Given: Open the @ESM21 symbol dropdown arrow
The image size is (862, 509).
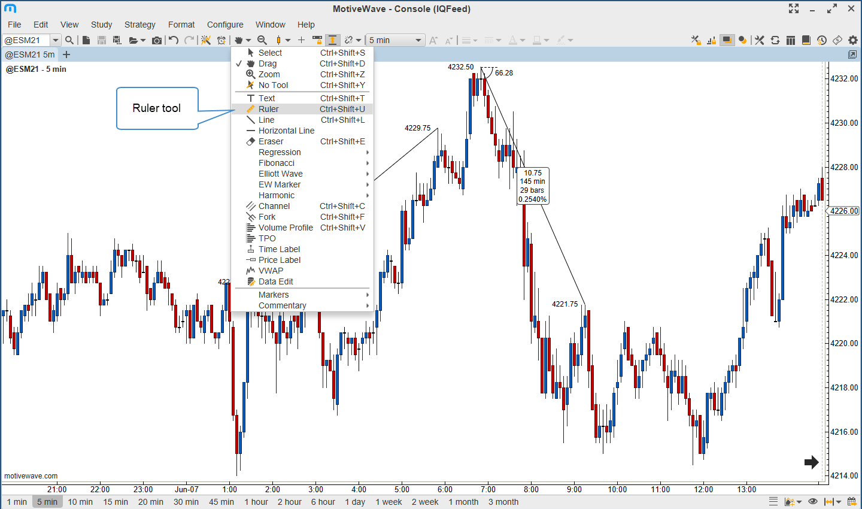Looking at the screenshot, I should tap(56, 40).
